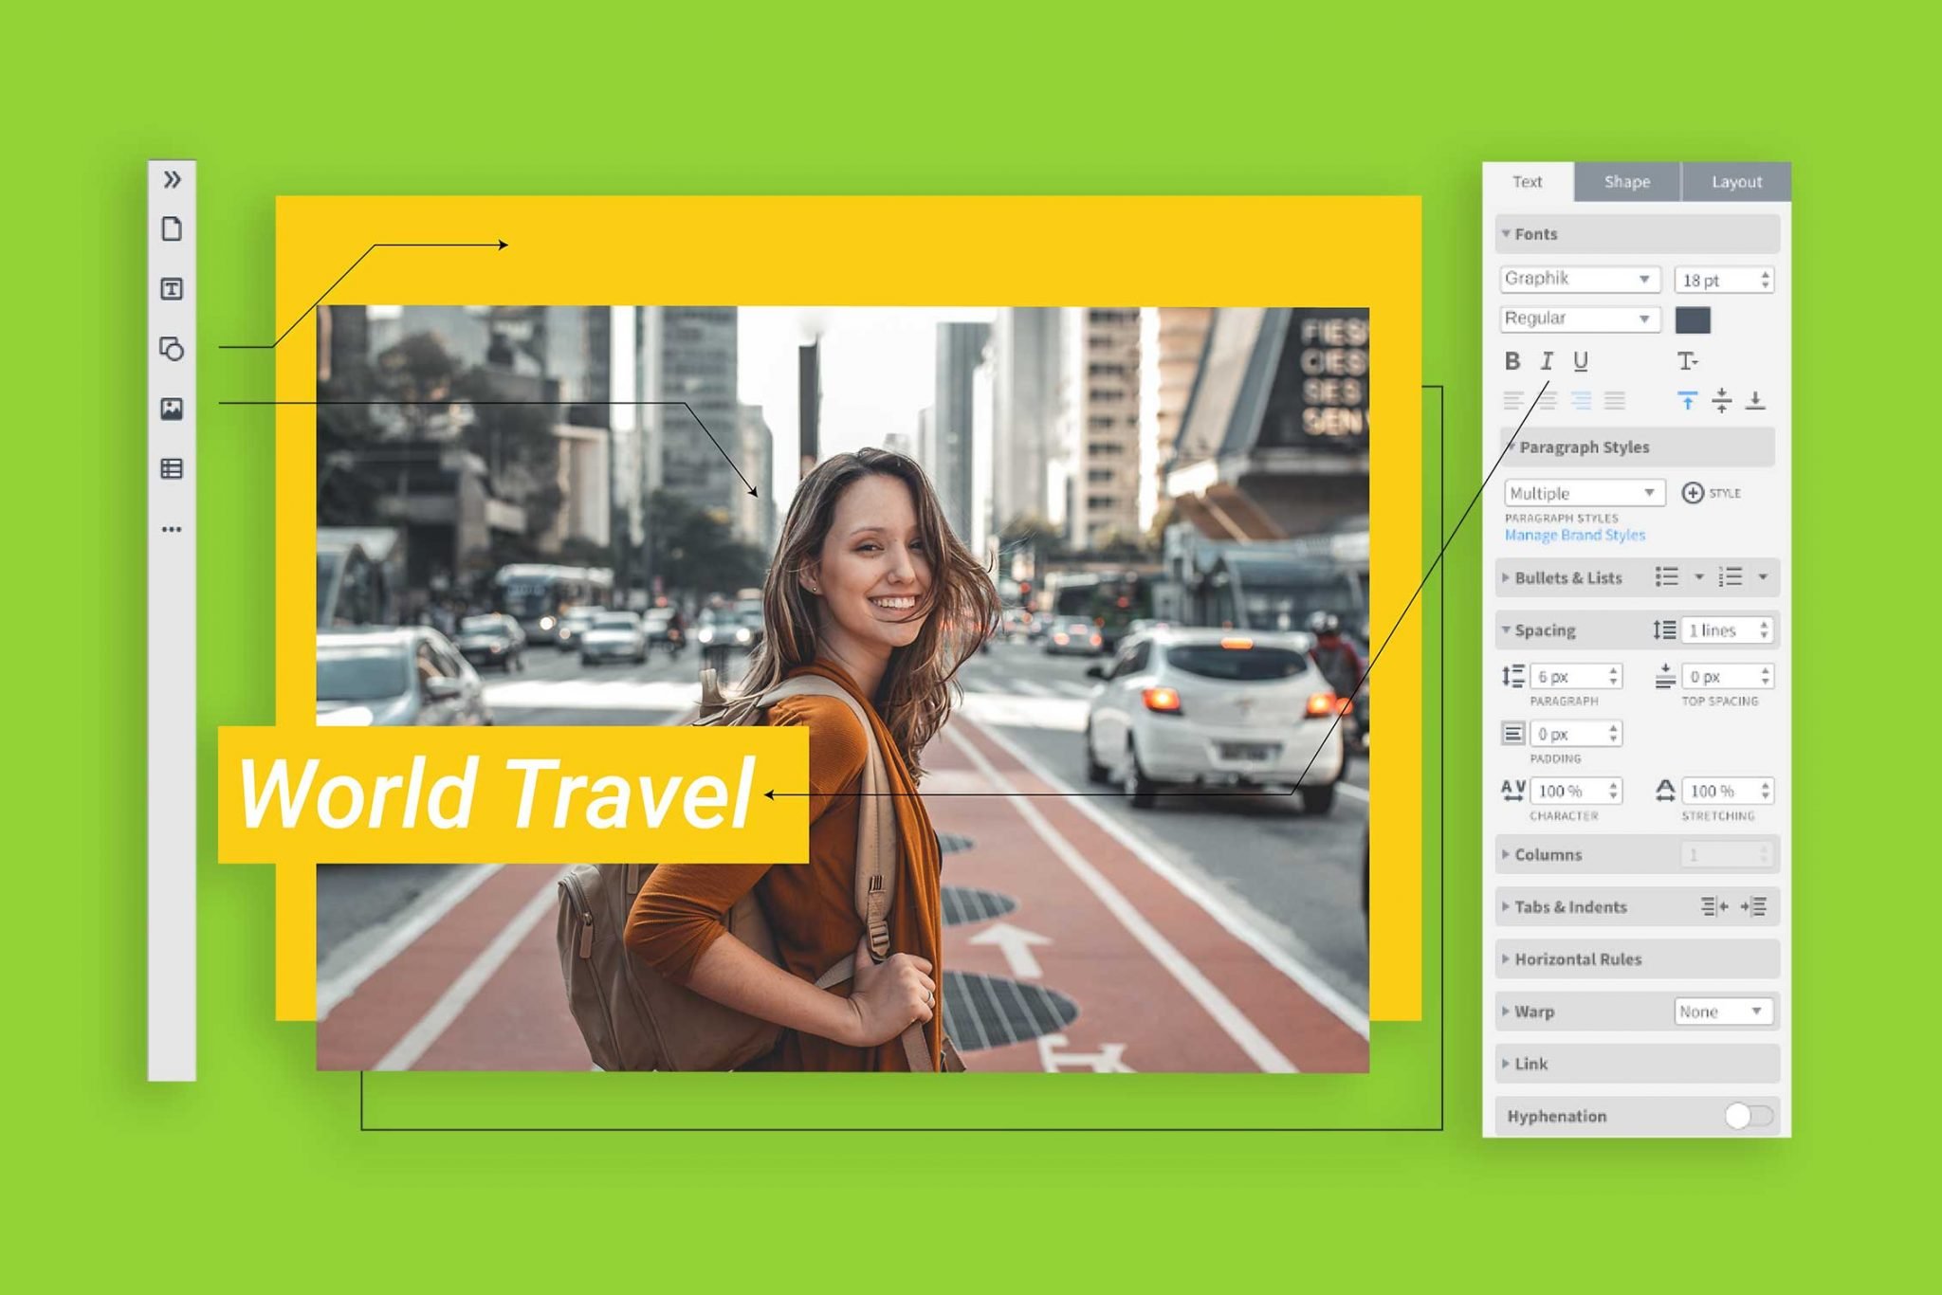Apply bold formatting to text

click(x=1514, y=360)
